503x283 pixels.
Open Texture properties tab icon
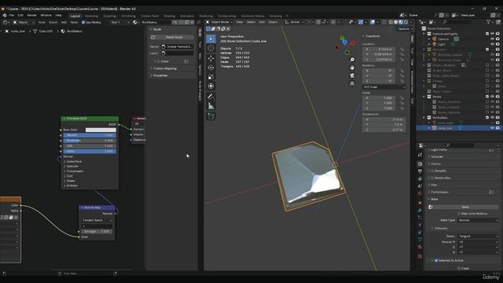tap(420, 256)
